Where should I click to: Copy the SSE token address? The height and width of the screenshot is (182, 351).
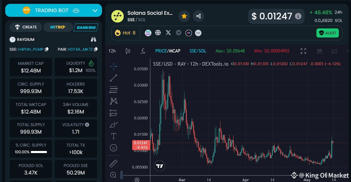46,49
